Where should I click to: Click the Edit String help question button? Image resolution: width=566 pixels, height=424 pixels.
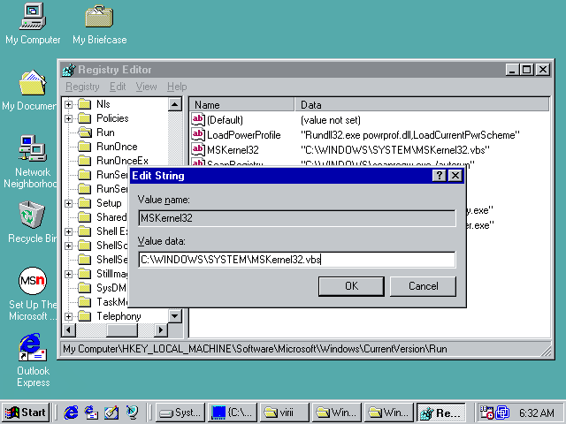coord(439,176)
